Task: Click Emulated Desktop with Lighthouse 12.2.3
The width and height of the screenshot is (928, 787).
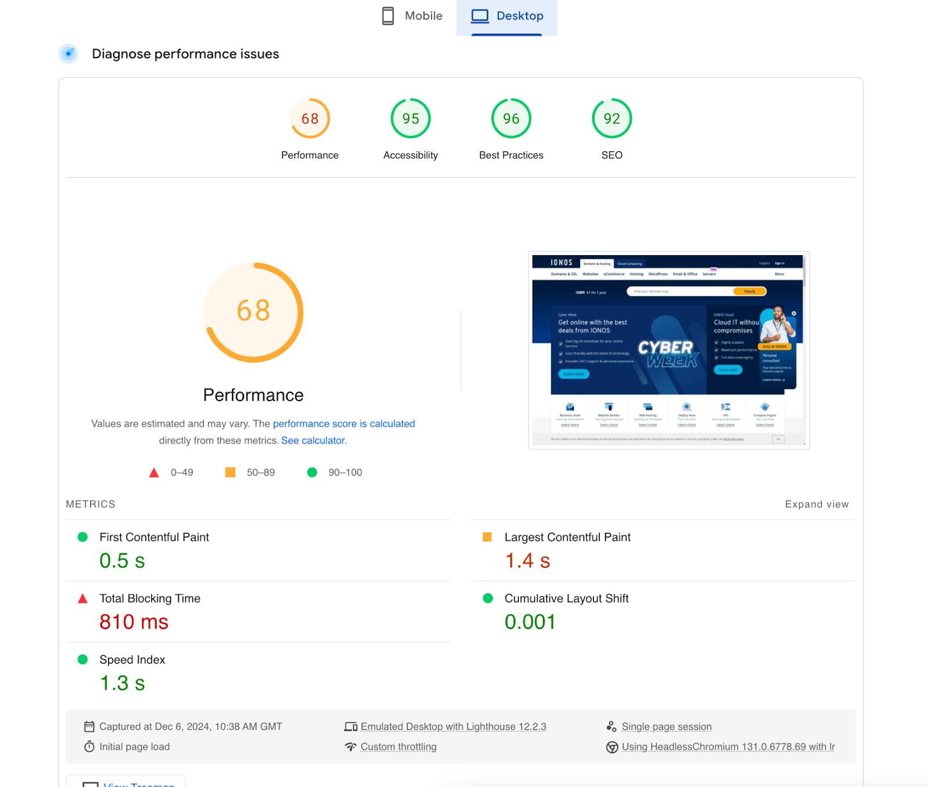Action: pos(453,727)
